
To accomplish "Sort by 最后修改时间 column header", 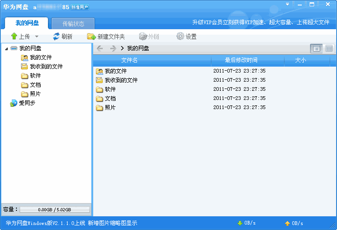I will pos(241,60).
